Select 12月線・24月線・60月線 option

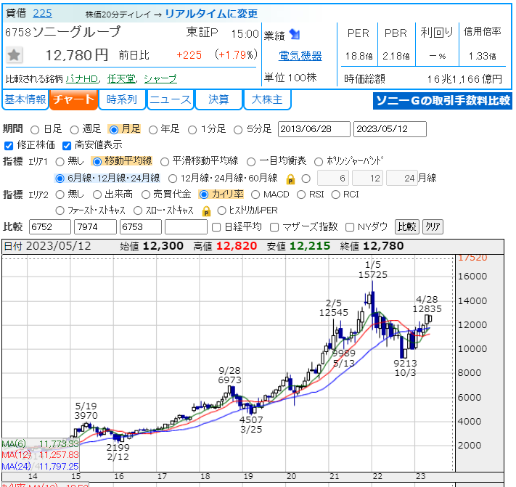(x=173, y=179)
